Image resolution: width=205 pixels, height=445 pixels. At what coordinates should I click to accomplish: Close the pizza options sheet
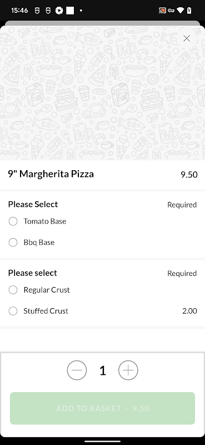187,38
